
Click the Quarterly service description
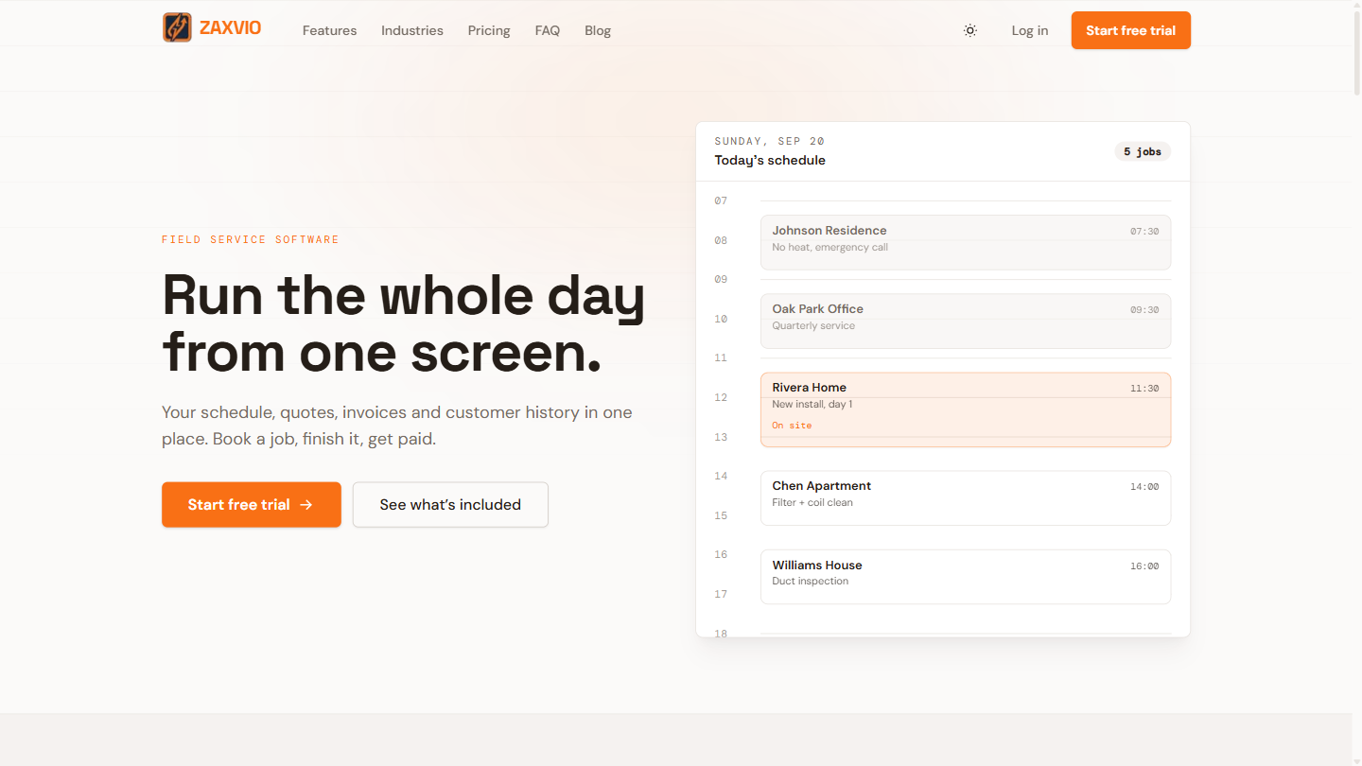pyautogui.click(x=813, y=326)
